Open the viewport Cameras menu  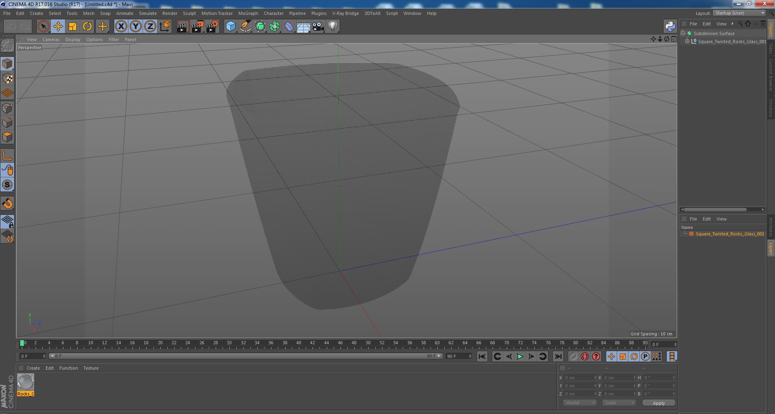pyautogui.click(x=51, y=40)
